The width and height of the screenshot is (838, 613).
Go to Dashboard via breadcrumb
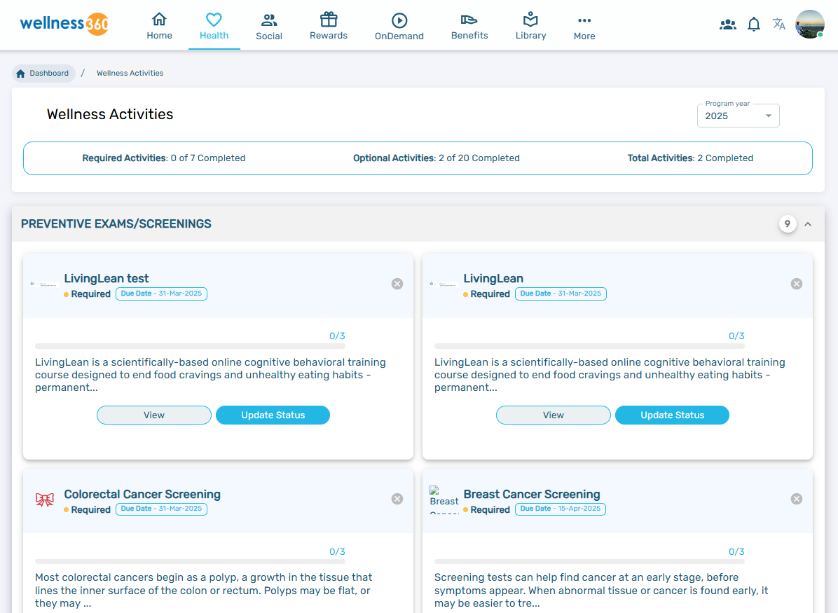[x=43, y=73]
